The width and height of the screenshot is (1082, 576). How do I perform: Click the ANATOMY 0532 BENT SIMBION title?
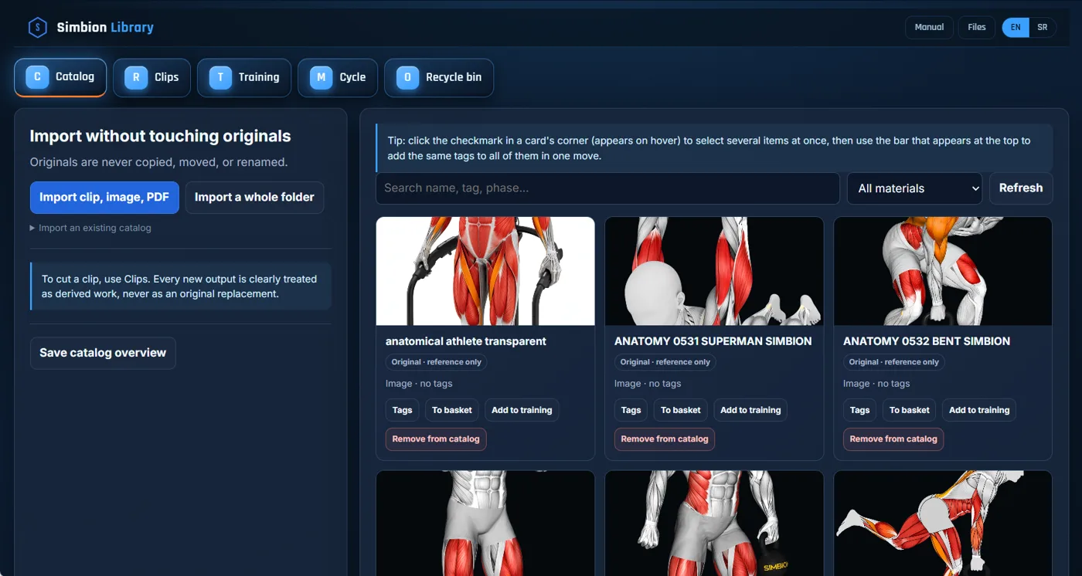tap(927, 341)
